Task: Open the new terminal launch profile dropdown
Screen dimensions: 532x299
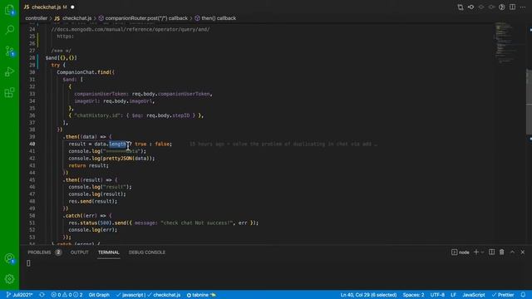Action: click(482, 252)
